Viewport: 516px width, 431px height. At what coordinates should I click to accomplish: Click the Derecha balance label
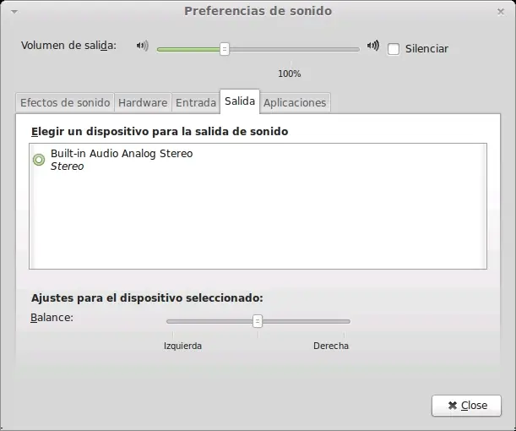tap(331, 346)
